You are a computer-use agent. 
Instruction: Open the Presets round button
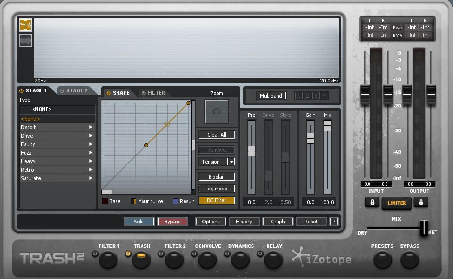[382, 260]
